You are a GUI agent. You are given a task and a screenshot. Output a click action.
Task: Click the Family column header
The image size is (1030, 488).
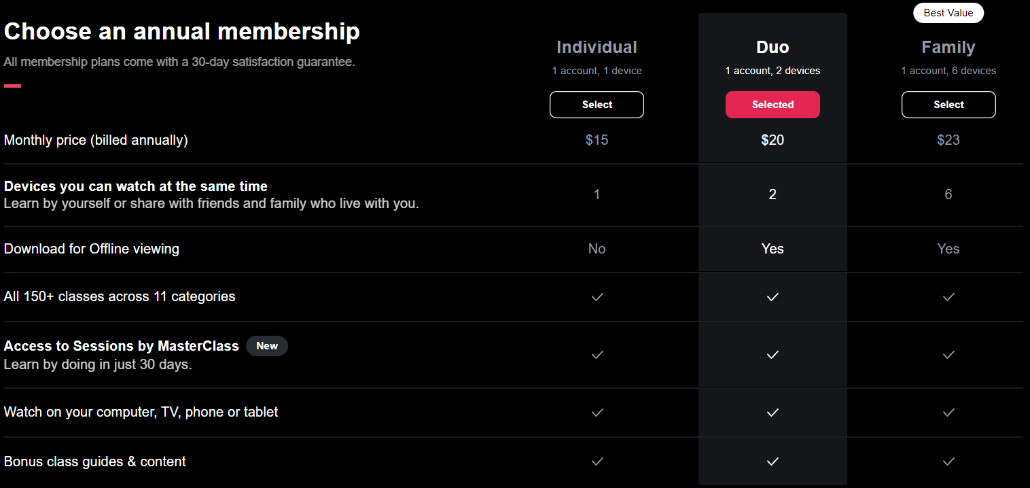[x=948, y=47]
